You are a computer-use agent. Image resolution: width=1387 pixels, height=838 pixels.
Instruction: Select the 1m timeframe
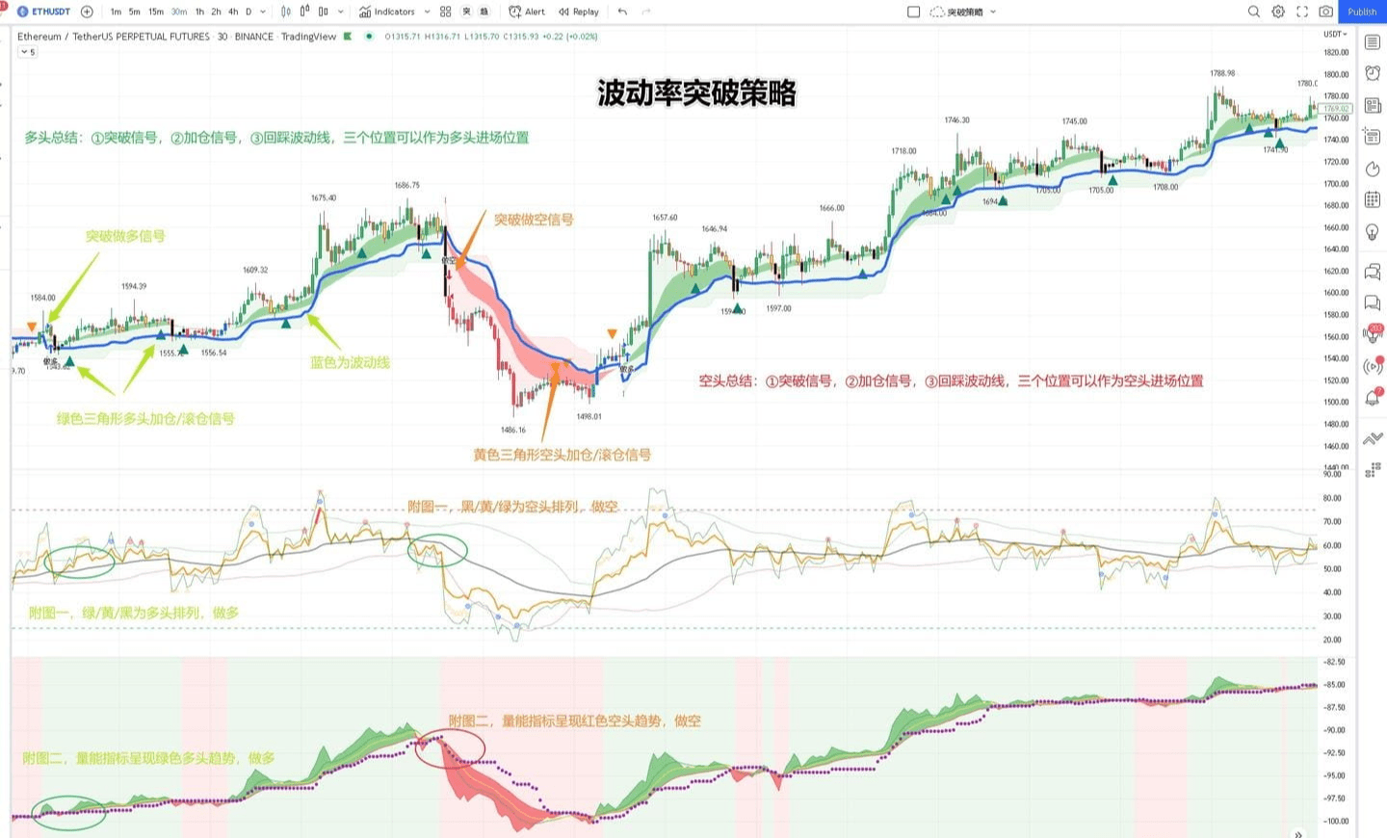click(x=116, y=12)
